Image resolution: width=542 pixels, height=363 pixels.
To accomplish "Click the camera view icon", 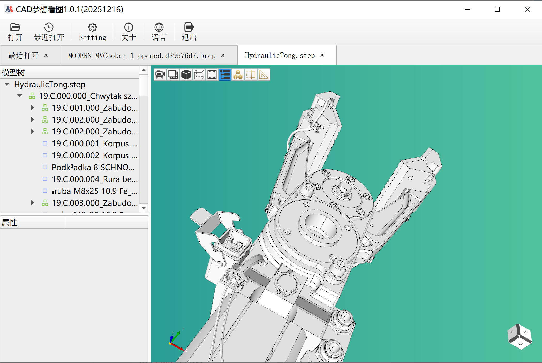I will tap(160, 75).
